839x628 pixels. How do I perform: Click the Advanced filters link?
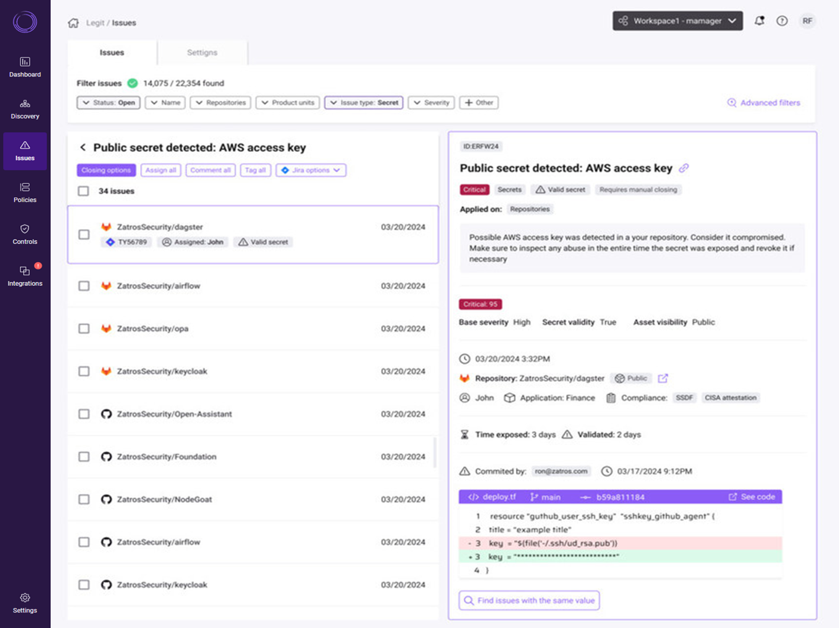coord(764,102)
